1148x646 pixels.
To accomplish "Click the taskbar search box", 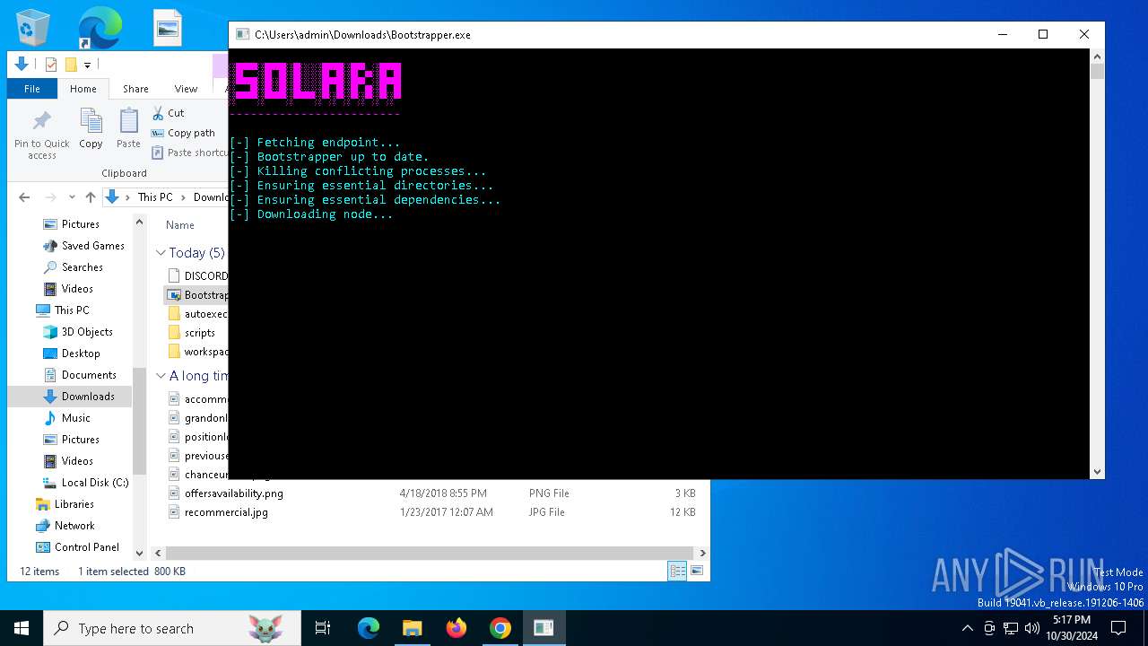I will tap(172, 628).
